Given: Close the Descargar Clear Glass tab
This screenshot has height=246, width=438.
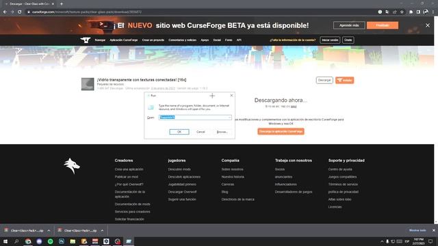Looking at the screenshot, I should pyautogui.click(x=53, y=4).
